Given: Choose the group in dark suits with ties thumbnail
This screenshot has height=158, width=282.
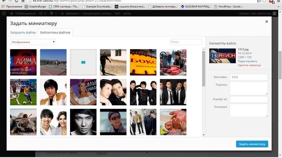Looking at the screenshot, I should click(x=173, y=92).
